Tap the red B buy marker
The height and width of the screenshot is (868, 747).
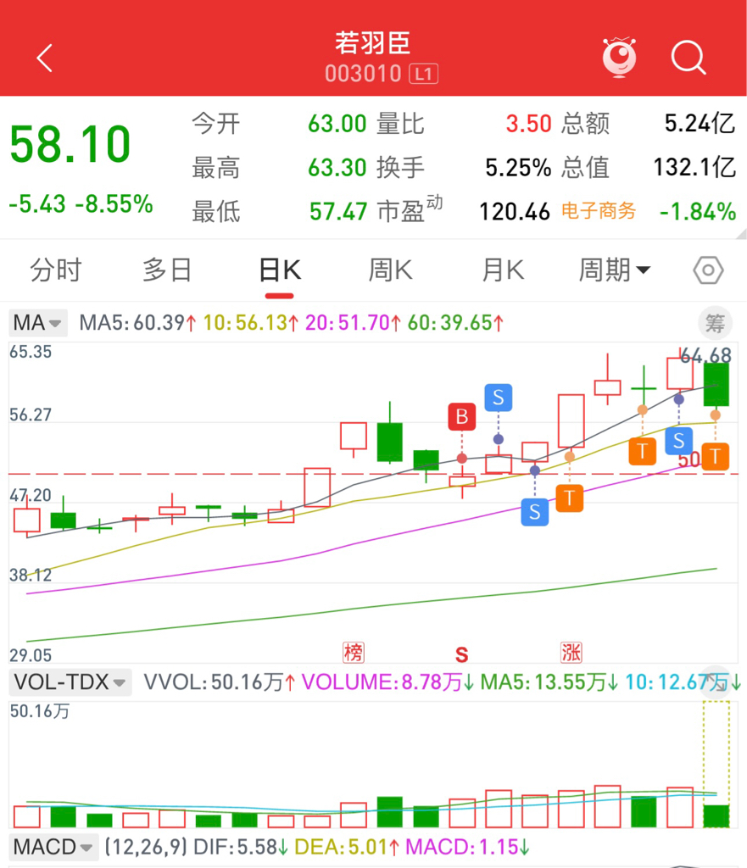pos(462,416)
